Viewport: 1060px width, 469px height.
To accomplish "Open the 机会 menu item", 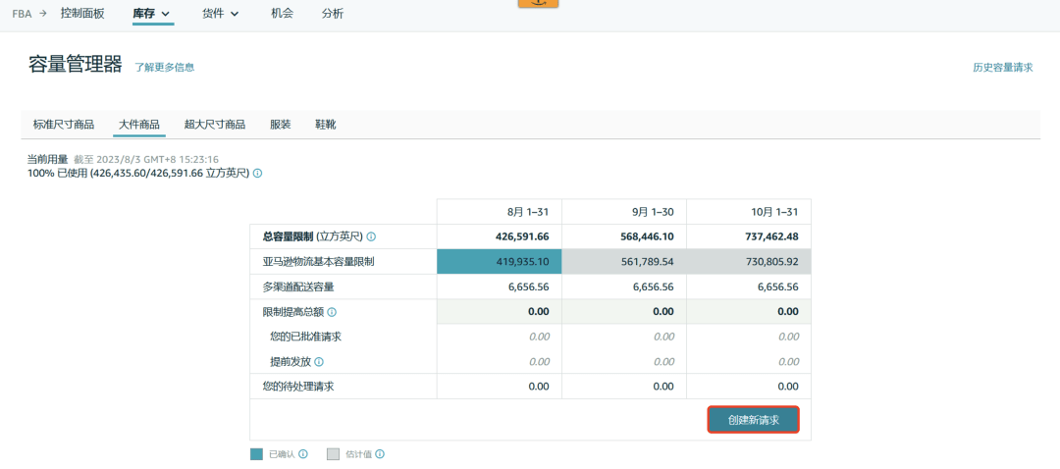I will (283, 13).
